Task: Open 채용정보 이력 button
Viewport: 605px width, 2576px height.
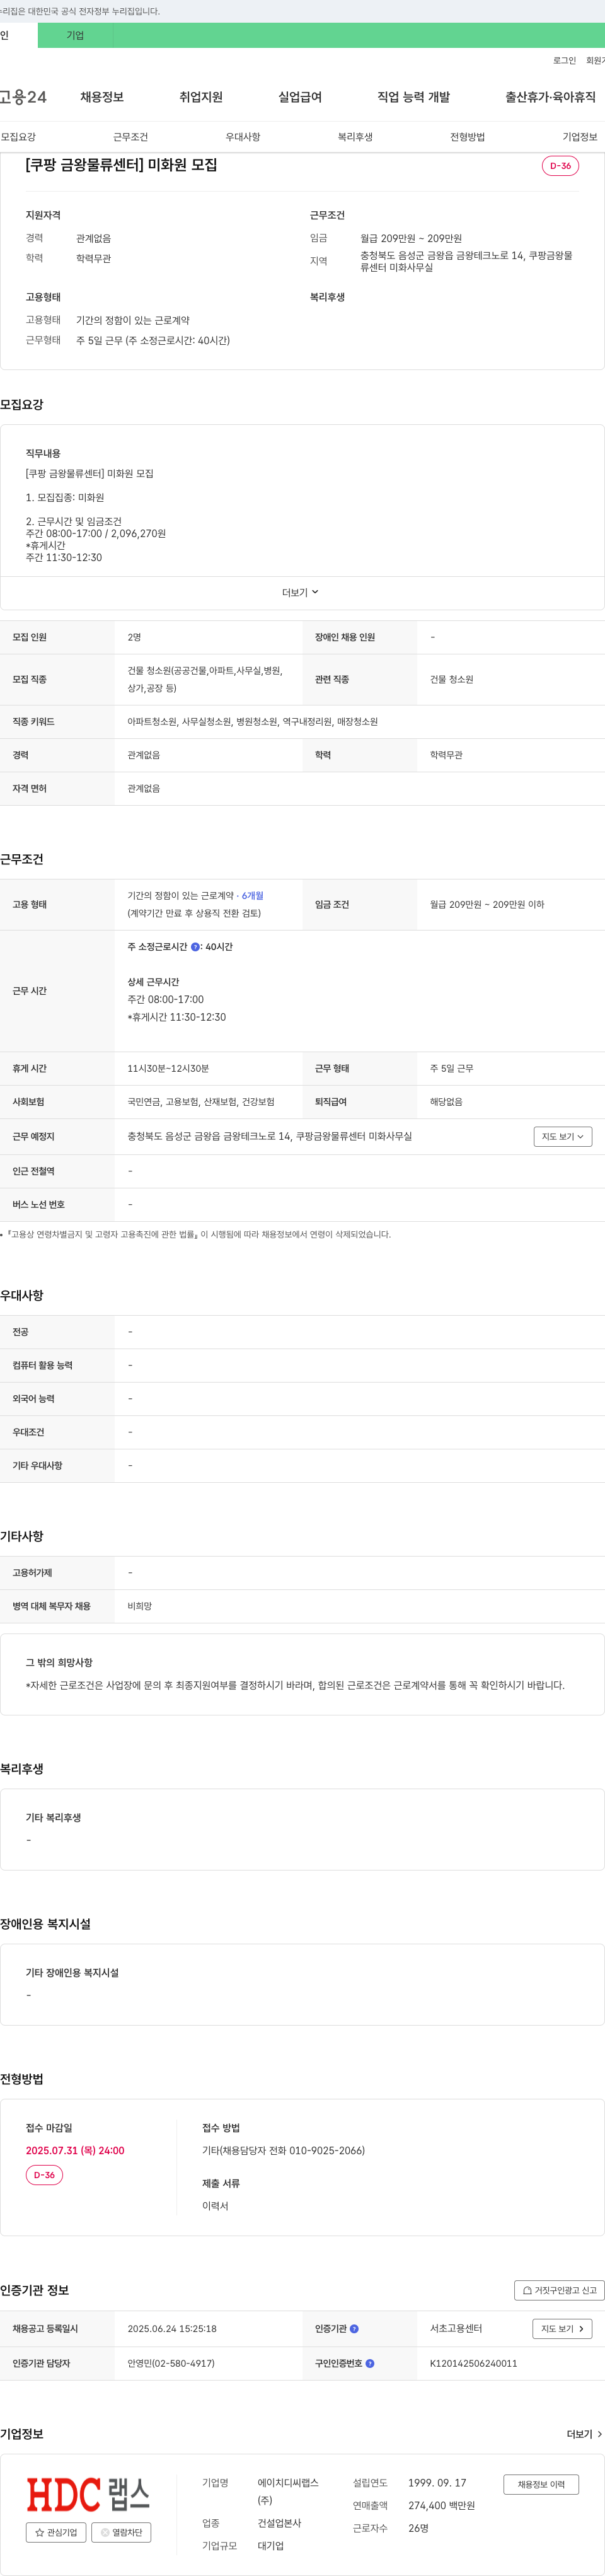Action: point(541,2485)
